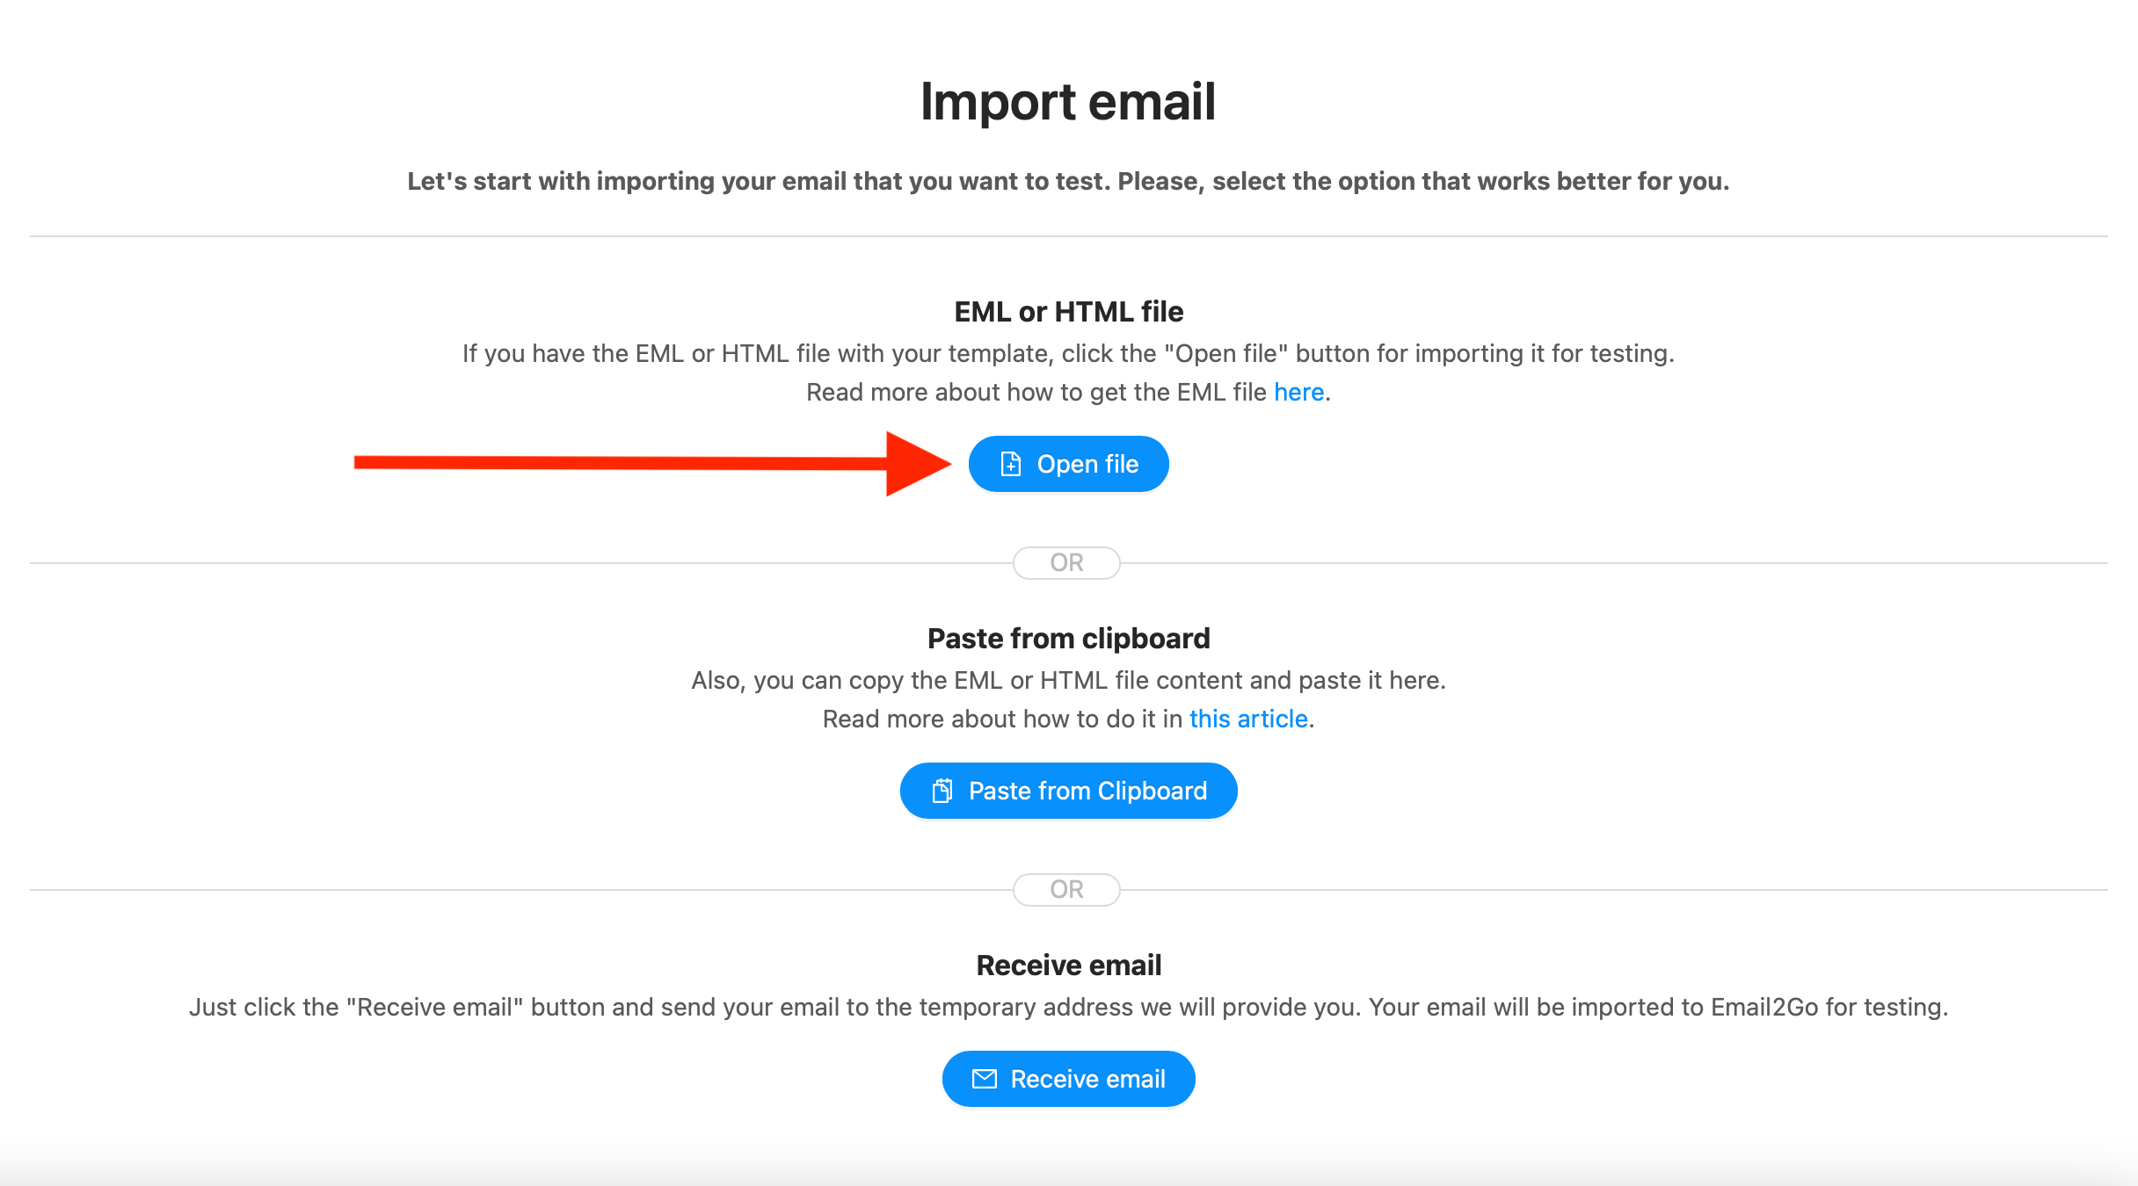Click the "Just click the Receive email" description
This screenshot has width=2138, height=1186.
click(1069, 1007)
